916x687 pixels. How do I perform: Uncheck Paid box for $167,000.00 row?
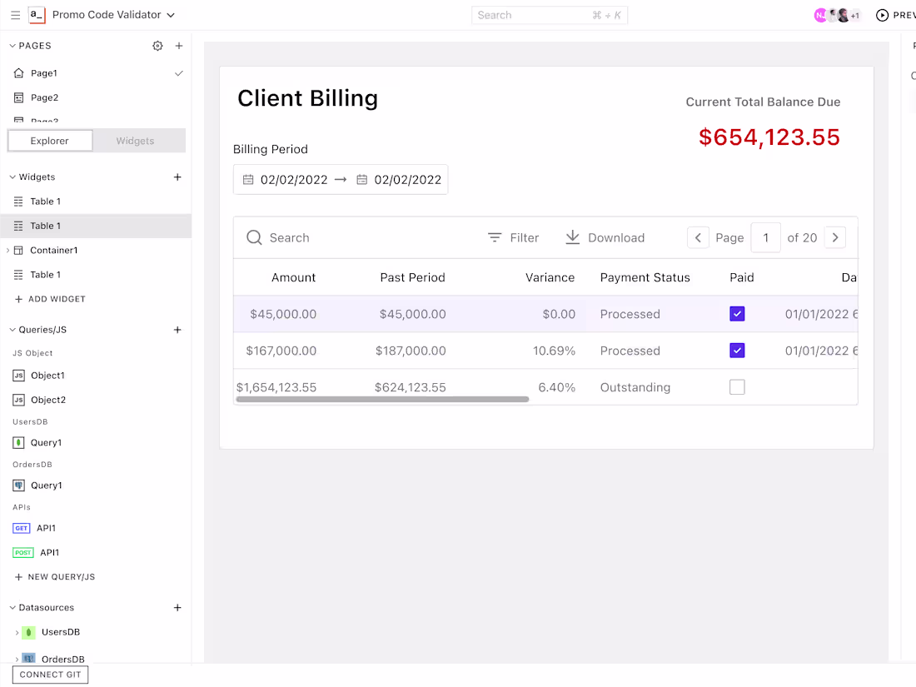[737, 351]
